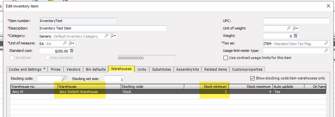Image resolution: width=335 pixels, height=117 pixels.
Task: Sort by Stocking code column header
Action: point(153,87)
